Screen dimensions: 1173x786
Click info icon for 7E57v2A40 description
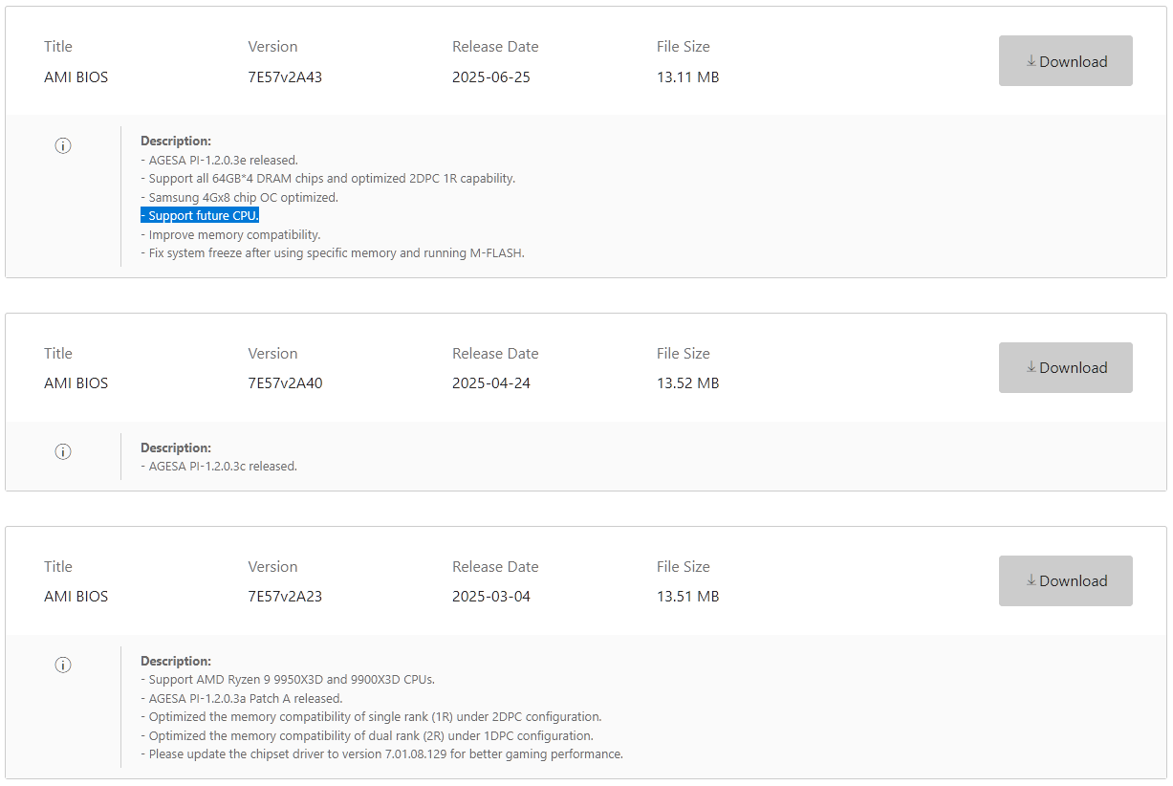point(63,451)
